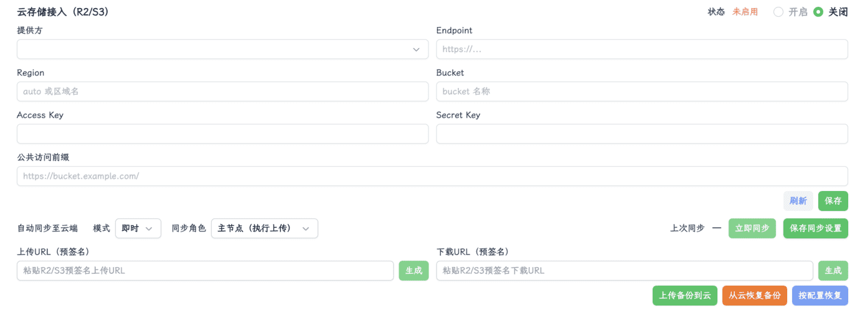
Task: Expand the 模式 即时 dropdown
Action: [138, 228]
